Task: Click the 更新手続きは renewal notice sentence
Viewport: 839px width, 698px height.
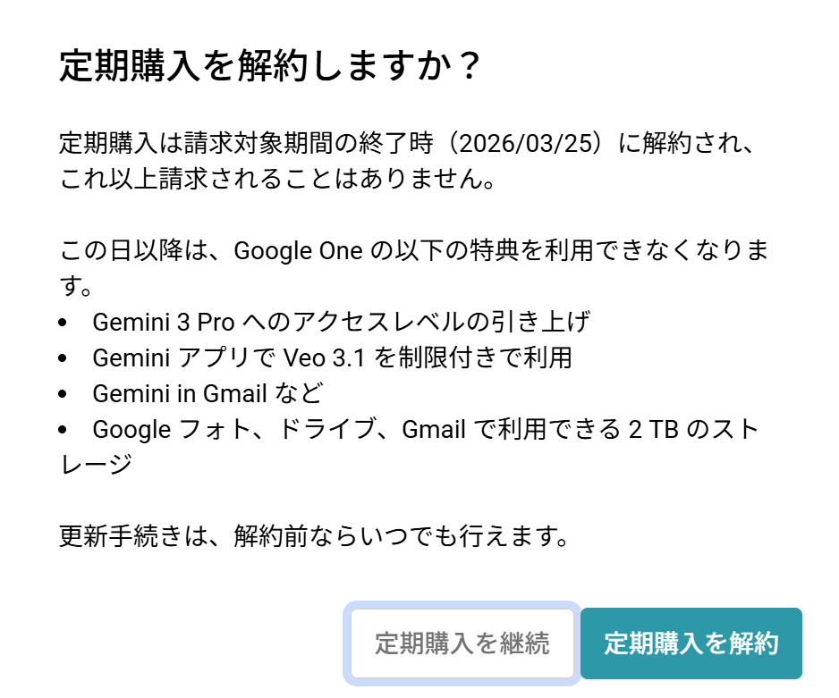Action: point(314,536)
